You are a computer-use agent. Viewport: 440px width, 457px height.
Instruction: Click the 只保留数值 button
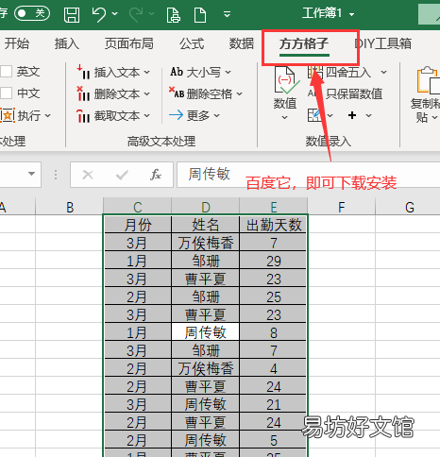pyautogui.click(x=345, y=93)
